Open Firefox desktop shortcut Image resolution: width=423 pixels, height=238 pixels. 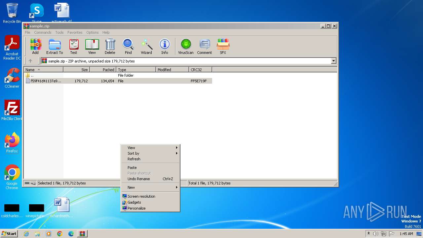pyautogui.click(x=12, y=143)
